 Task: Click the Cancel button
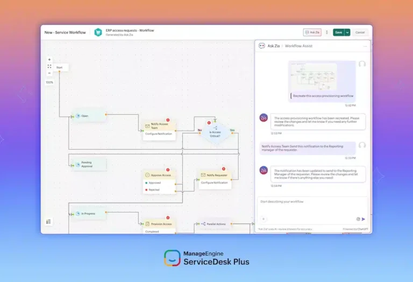click(x=360, y=32)
